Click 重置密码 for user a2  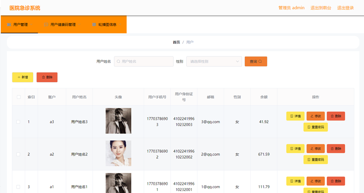coord(316,159)
